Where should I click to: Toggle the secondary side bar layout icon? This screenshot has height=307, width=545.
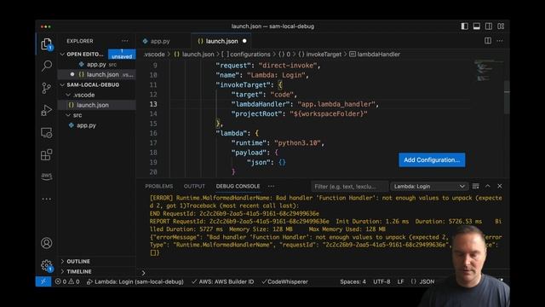tap(489, 26)
